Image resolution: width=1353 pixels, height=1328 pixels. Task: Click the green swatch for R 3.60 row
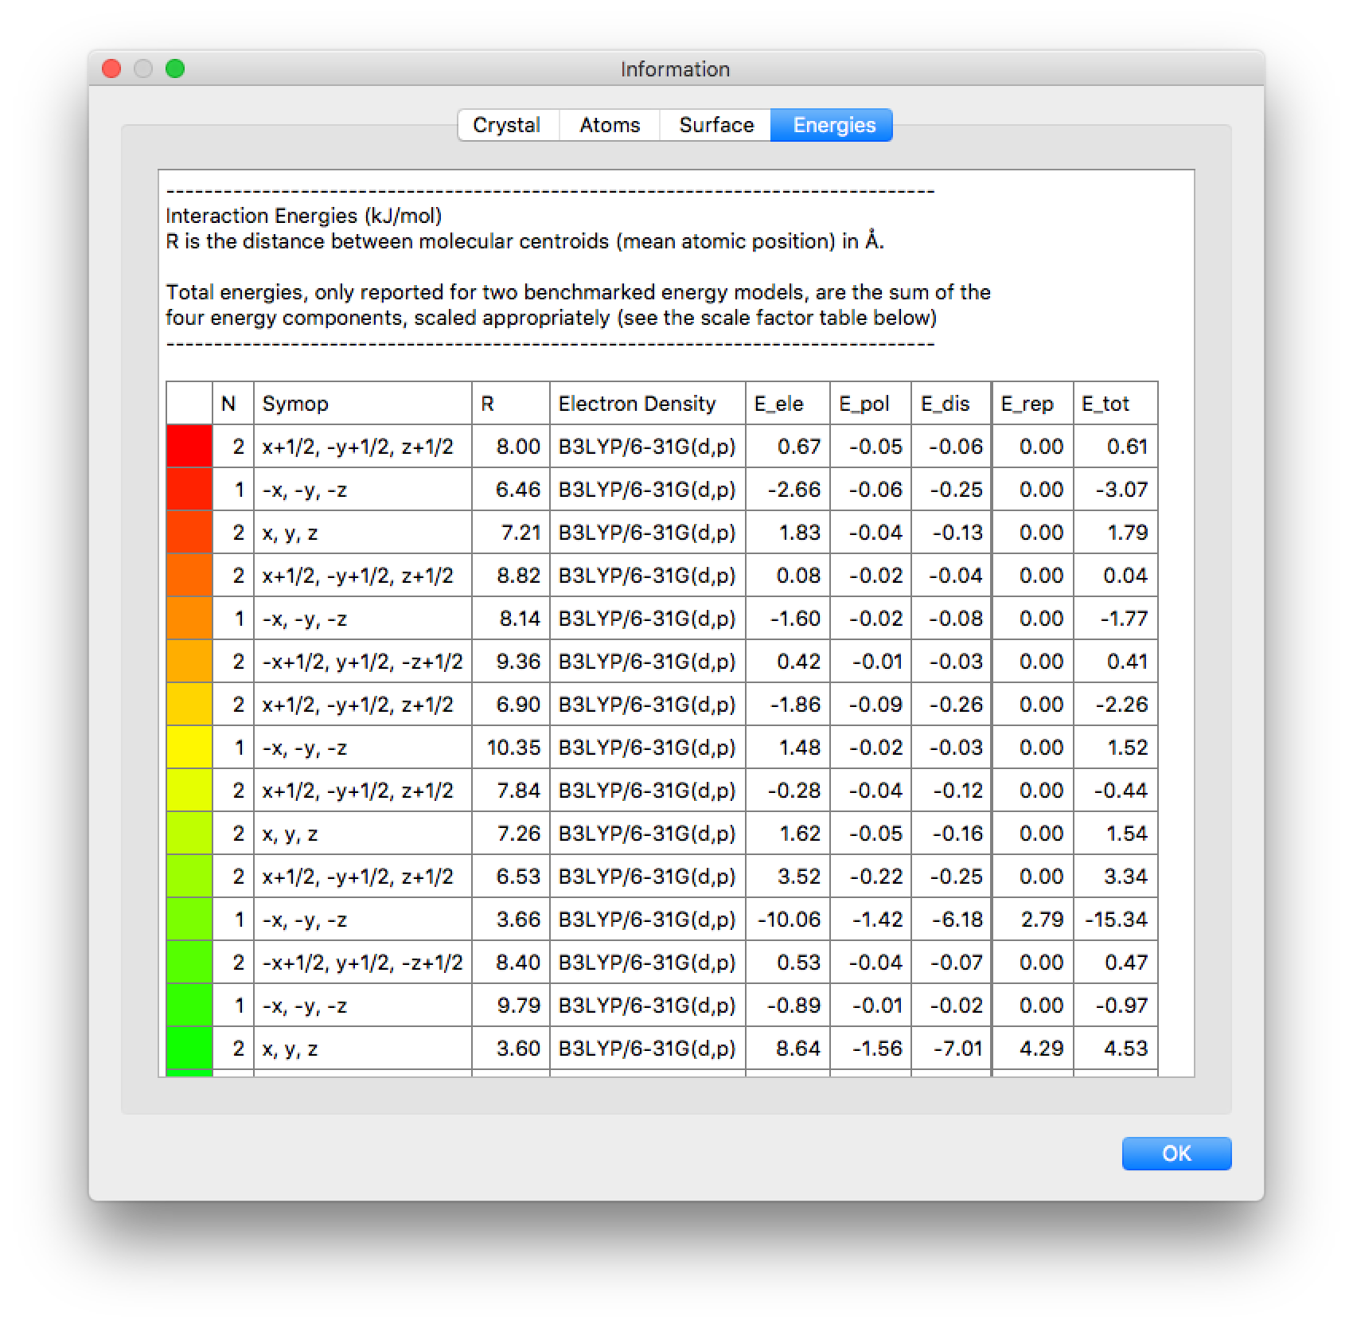189,1048
